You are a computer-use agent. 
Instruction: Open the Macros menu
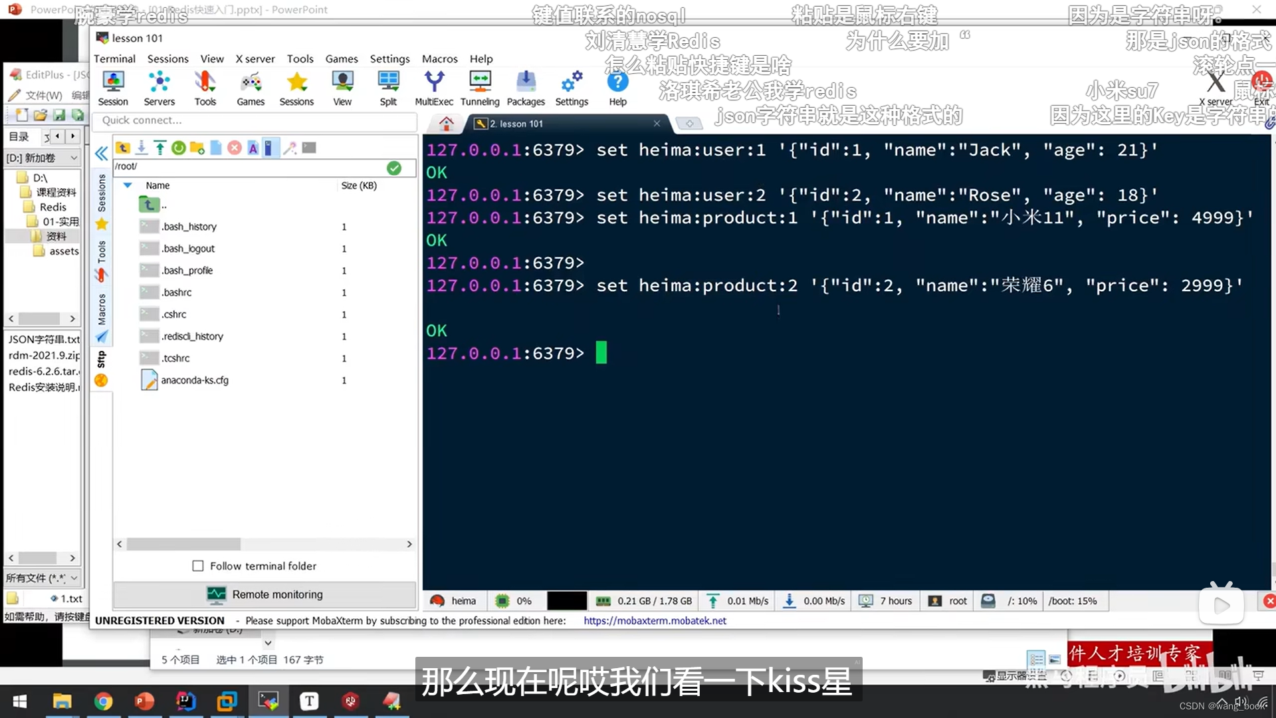click(x=439, y=59)
